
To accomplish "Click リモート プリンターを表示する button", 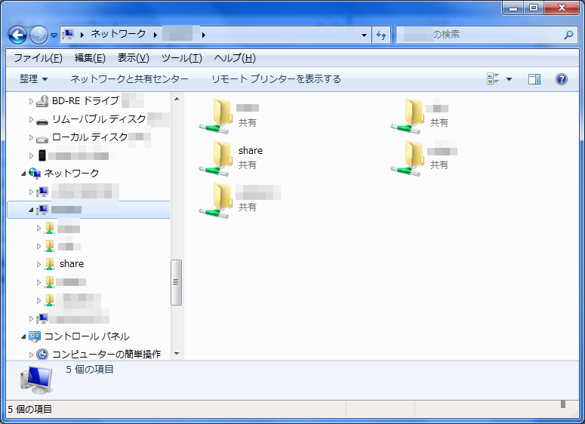I will tap(276, 79).
